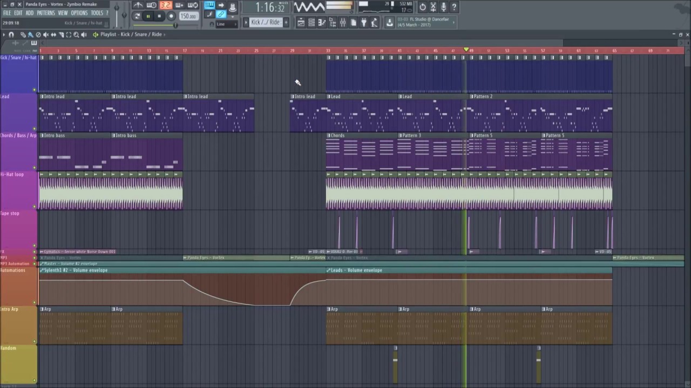Select the playlist paint brush tool
Image resolution: width=691 pixels, height=388 pixels.
30,34
